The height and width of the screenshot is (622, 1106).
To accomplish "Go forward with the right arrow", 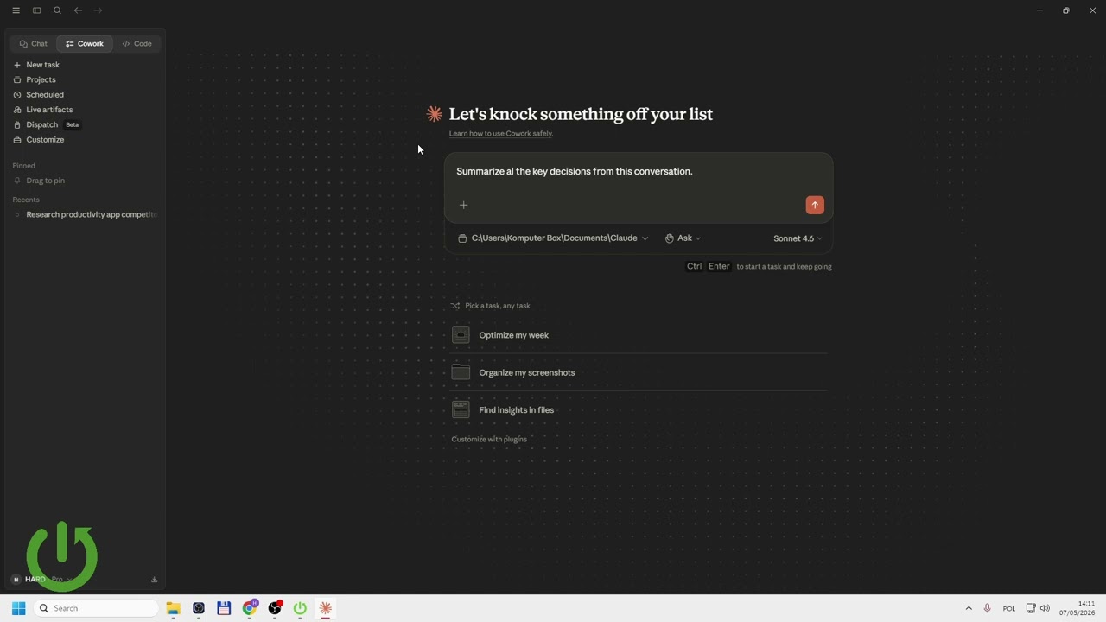I will pos(98,10).
